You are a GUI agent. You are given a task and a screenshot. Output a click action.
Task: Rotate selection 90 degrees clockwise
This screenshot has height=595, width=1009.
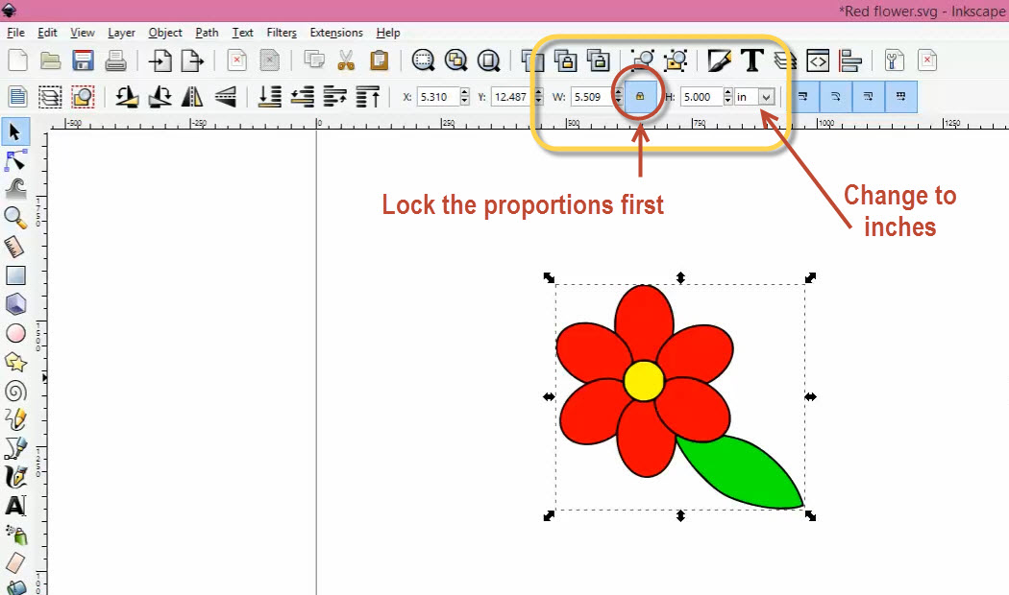click(160, 97)
